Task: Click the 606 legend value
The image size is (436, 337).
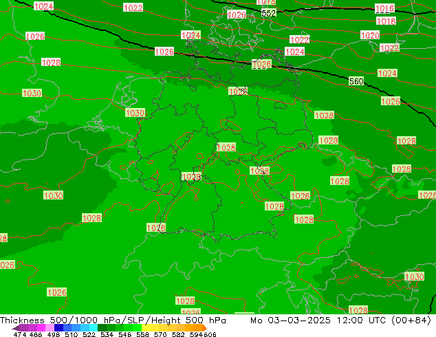Action: tap(210, 334)
